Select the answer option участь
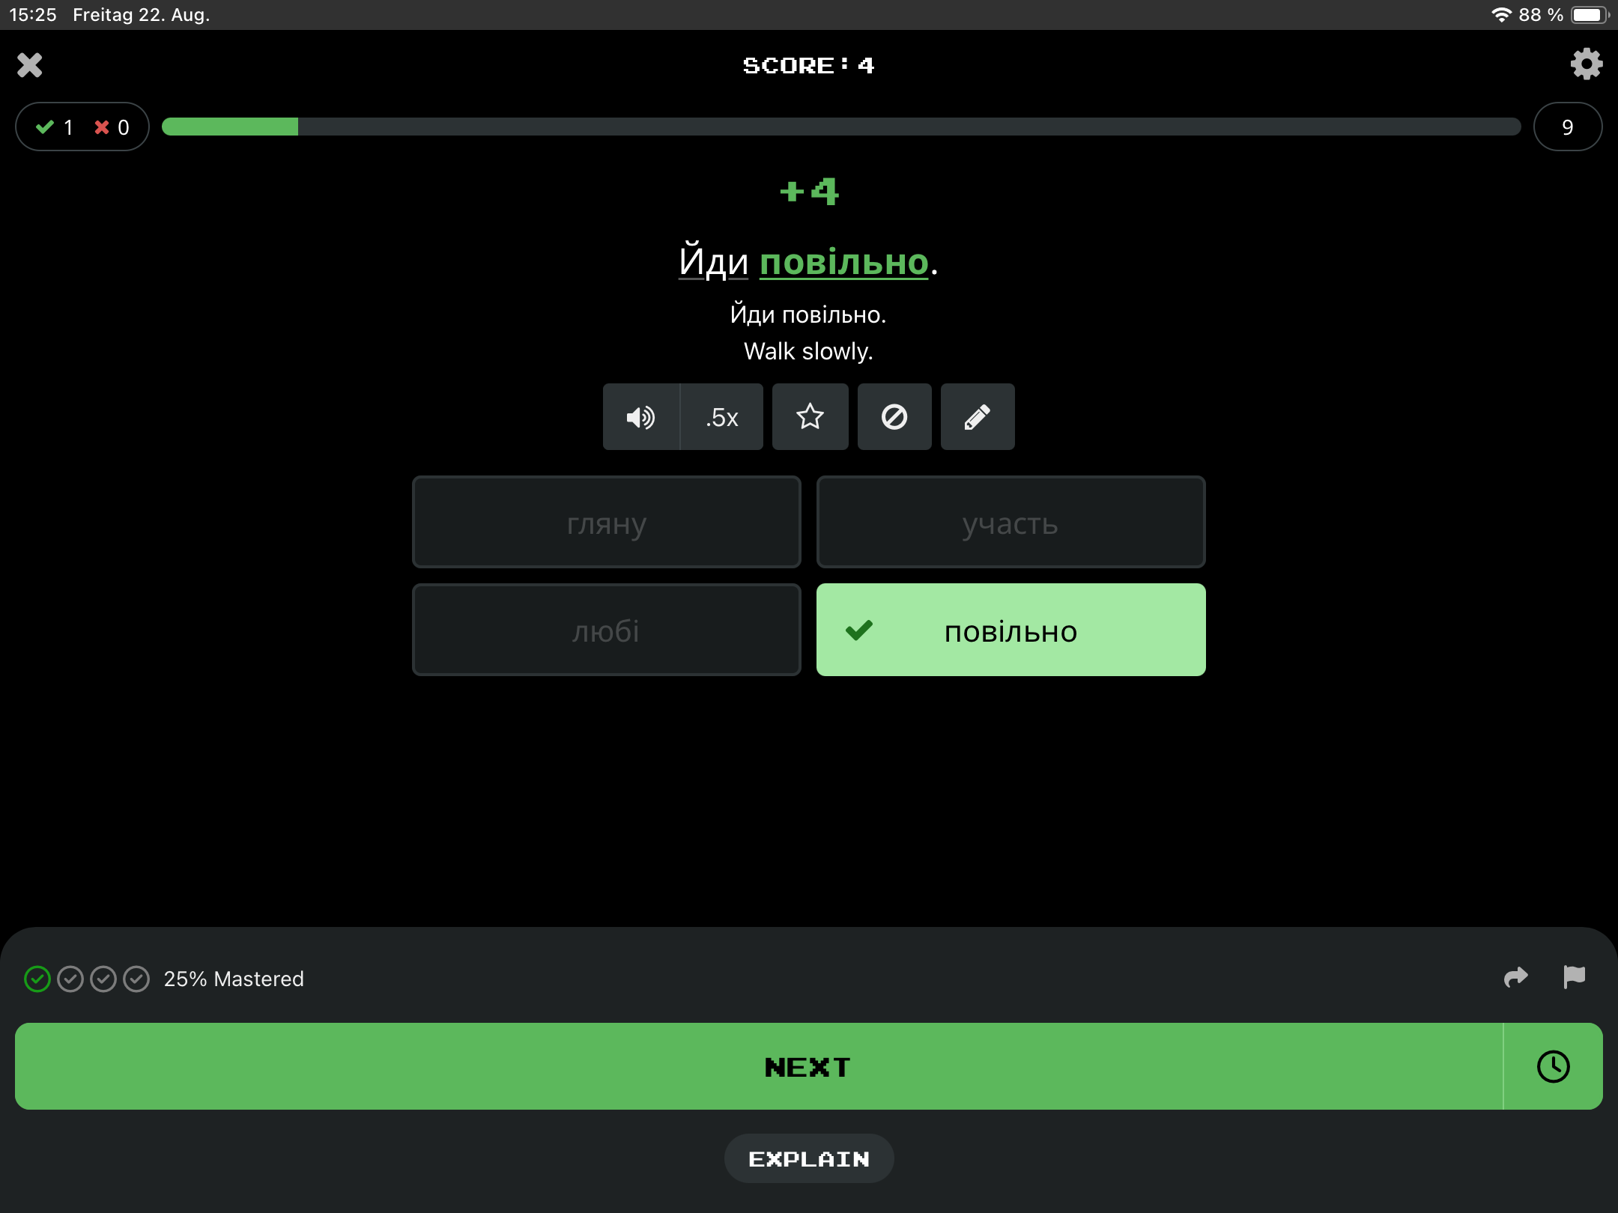The width and height of the screenshot is (1618, 1213). tap(1011, 523)
